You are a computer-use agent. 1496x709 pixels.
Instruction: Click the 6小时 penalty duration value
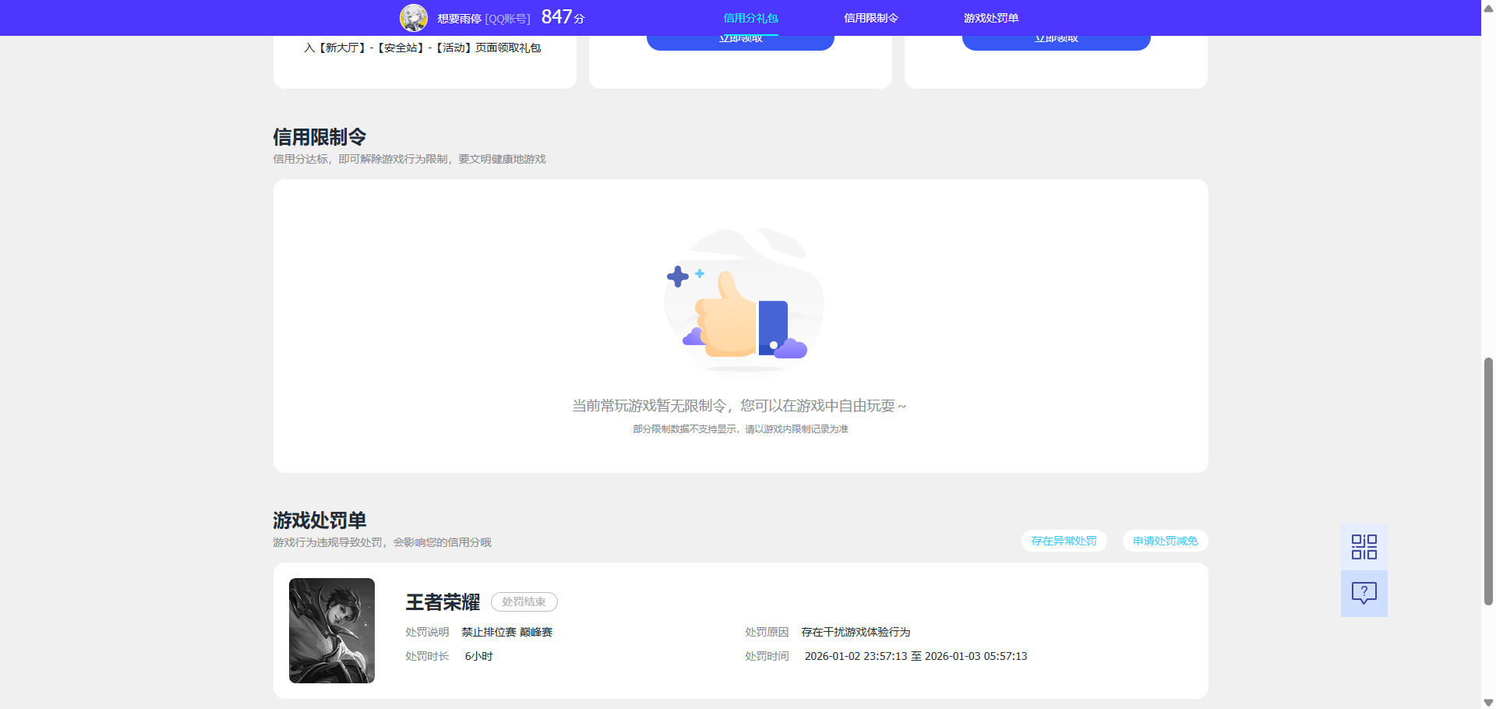coord(478,656)
